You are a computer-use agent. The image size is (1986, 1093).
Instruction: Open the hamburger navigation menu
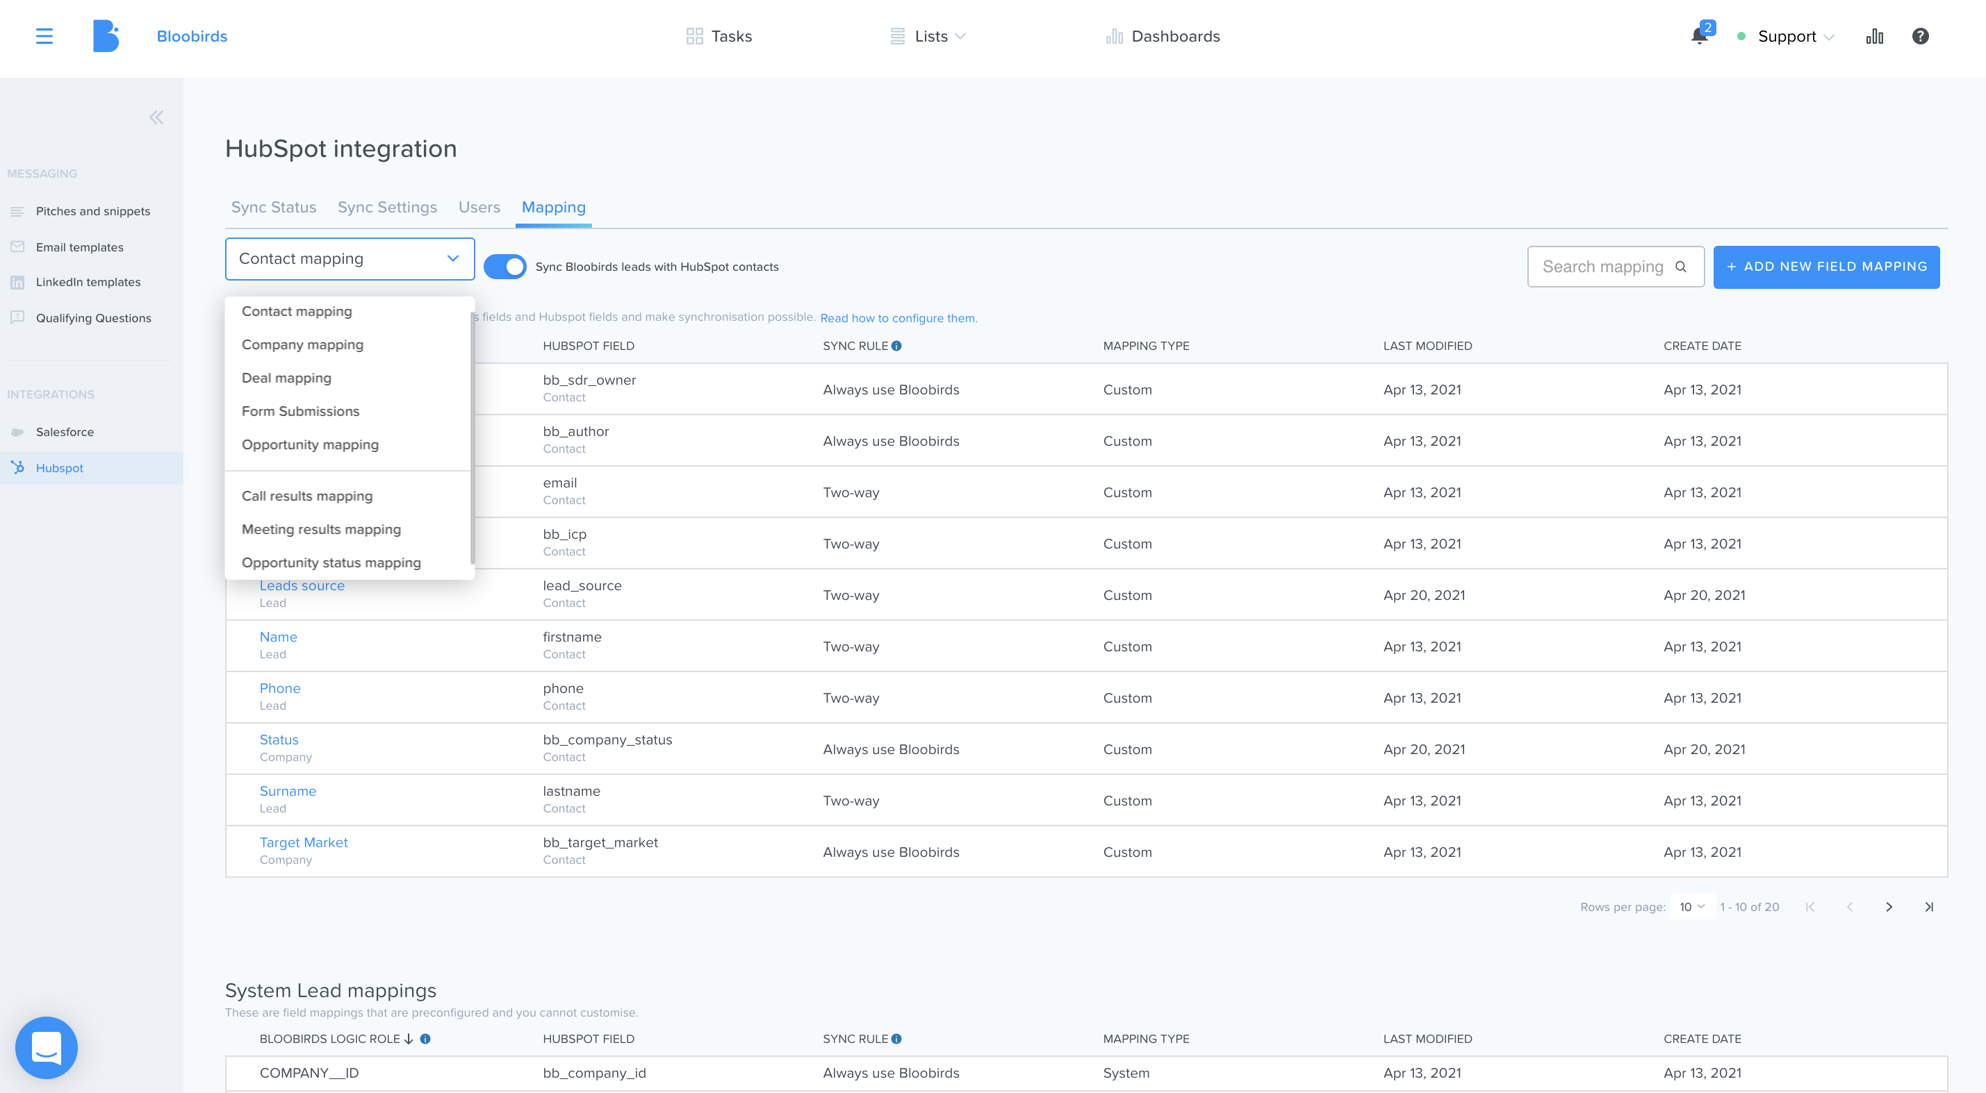[44, 36]
